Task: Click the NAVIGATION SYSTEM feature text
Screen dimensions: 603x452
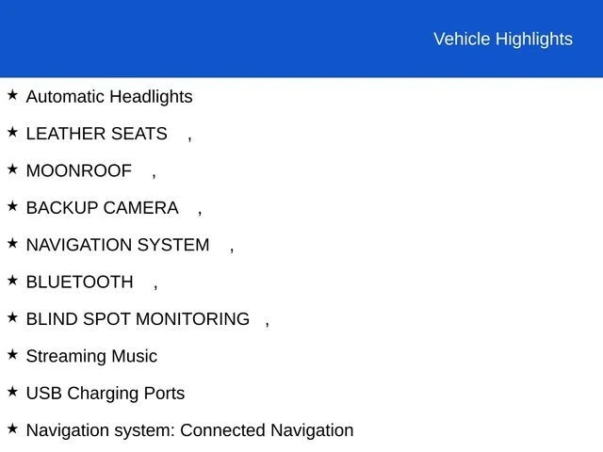Action: pos(118,245)
